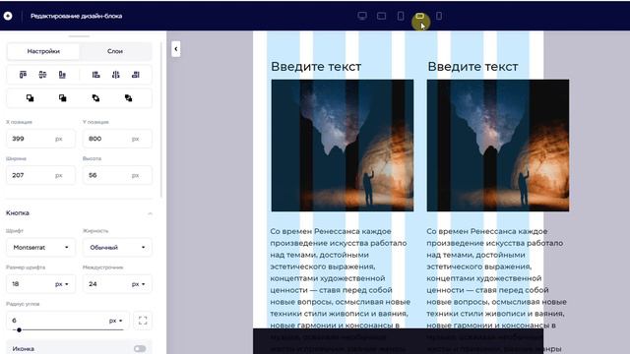Click the 'Редактирование дизайн-блока' title
The height and width of the screenshot is (354, 630).
point(77,16)
